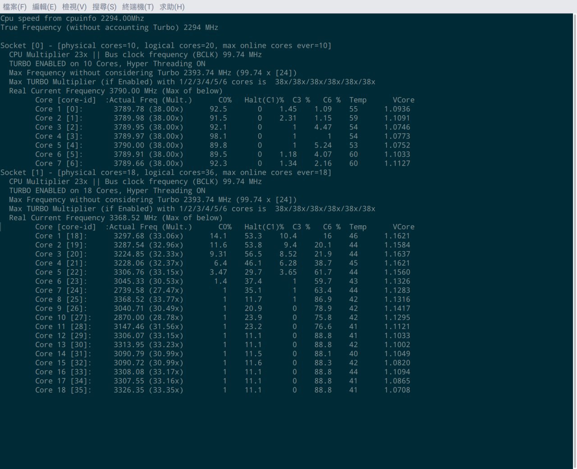Click the 'TURBO ENABLED on 10 Cores' line
Image resolution: width=577 pixels, height=469 pixels.
point(107,64)
